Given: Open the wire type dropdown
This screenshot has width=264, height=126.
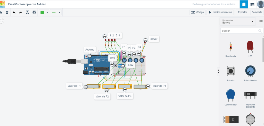Looking at the screenshot, I should [56, 12].
